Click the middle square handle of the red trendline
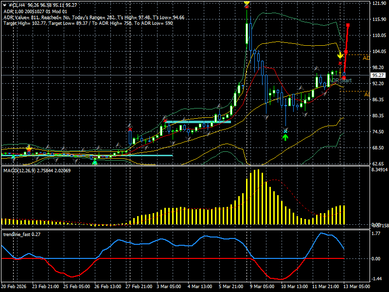The image size is (389, 292). click(346, 52)
